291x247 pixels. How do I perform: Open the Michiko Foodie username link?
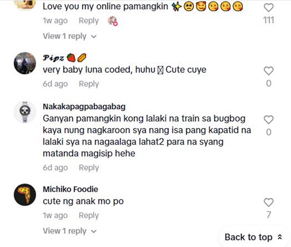tap(70, 189)
